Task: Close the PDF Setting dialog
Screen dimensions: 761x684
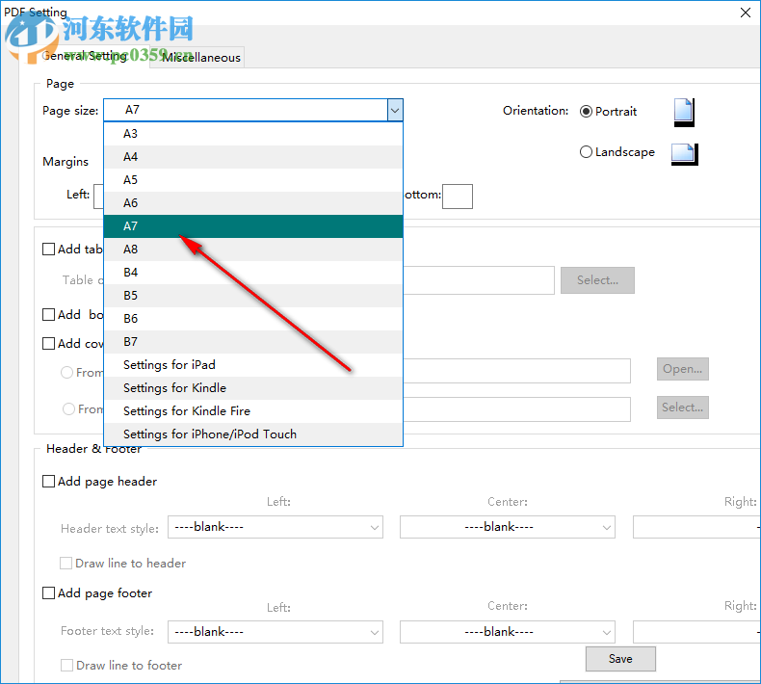Action: click(746, 13)
